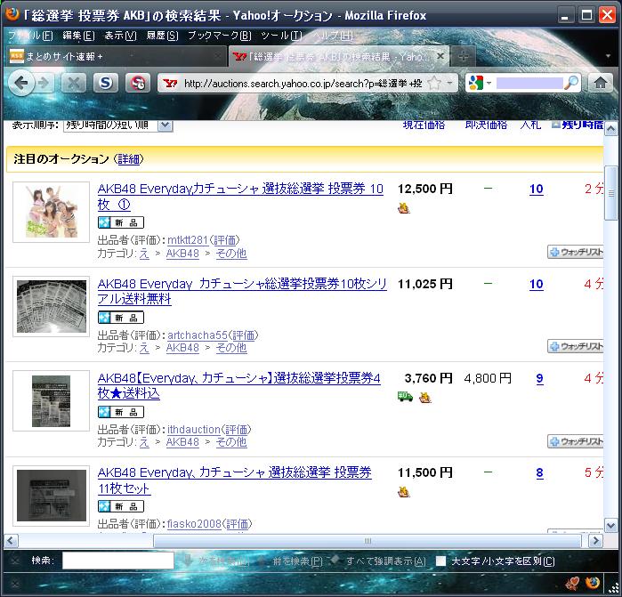Click the free shipping truck icon for 3,760円 item
This screenshot has height=597, width=622.
click(405, 396)
